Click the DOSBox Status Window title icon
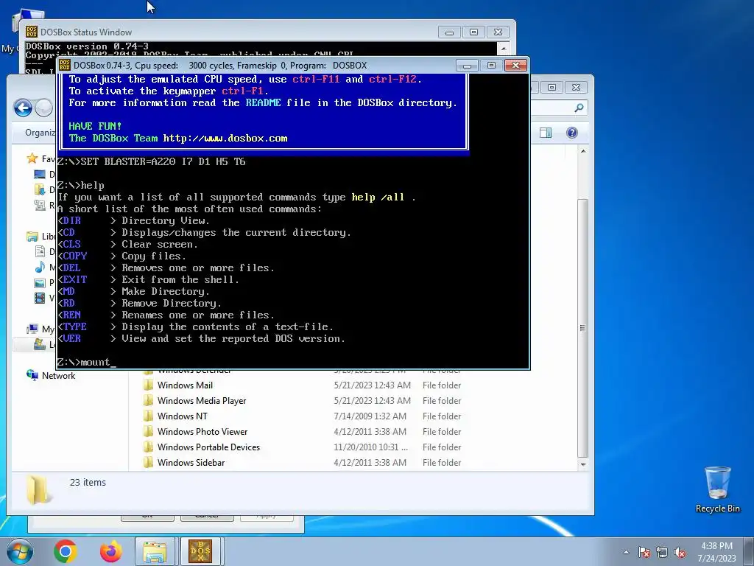This screenshot has width=754, height=566. pyautogui.click(x=31, y=32)
